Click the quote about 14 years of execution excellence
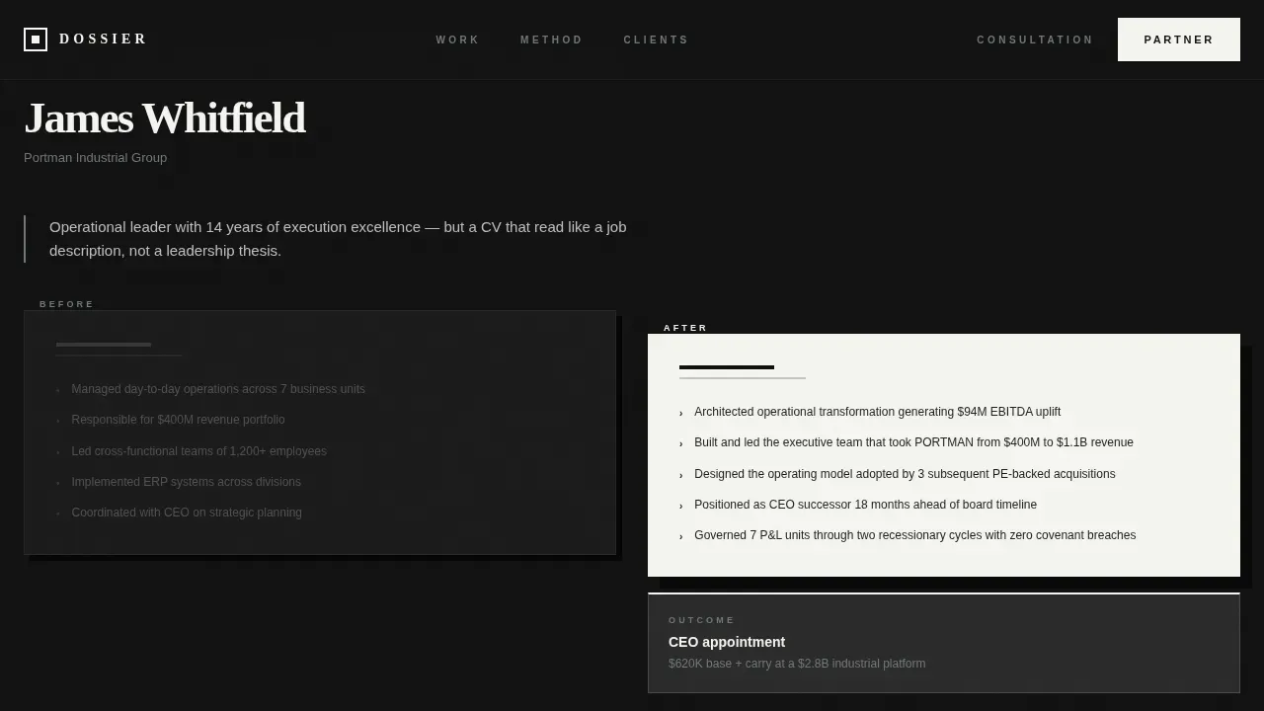This screenshot has width=1264, height=711. pos(338,239)
